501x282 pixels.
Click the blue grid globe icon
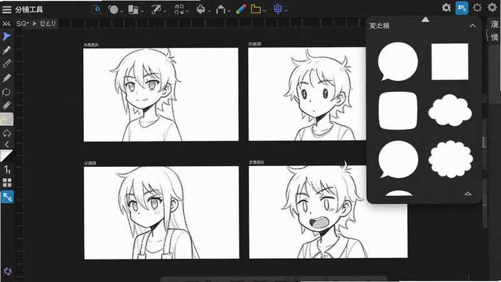277,9
